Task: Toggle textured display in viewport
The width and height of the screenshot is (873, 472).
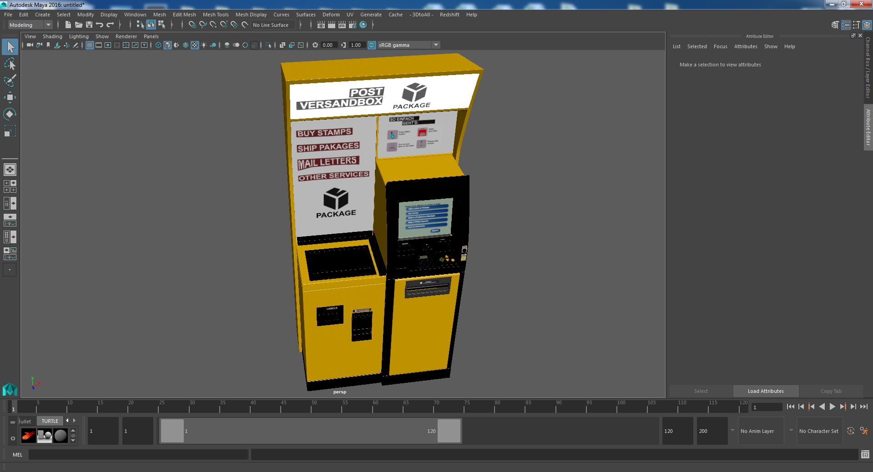Action: (195, 45)
